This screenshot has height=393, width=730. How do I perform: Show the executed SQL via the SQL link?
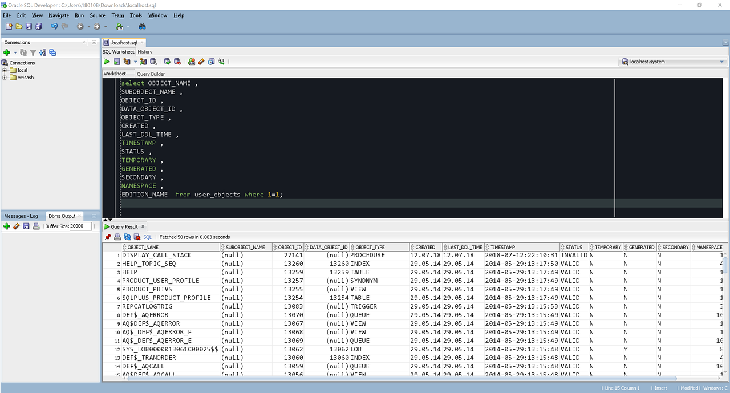147,237
